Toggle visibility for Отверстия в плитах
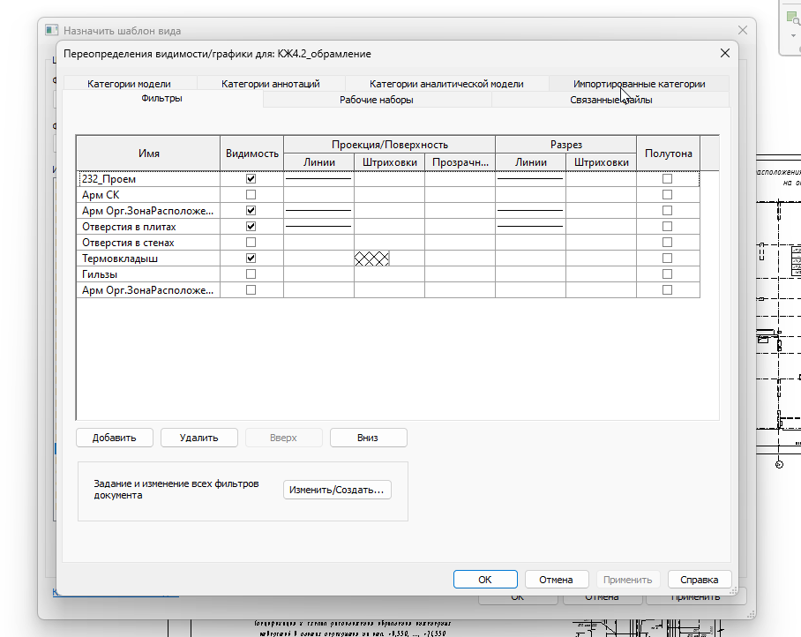This screenshot has width=801, height=637. 251,226
